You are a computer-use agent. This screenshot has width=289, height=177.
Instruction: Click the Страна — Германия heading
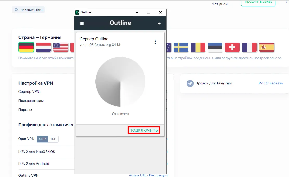tap(40, 37)
